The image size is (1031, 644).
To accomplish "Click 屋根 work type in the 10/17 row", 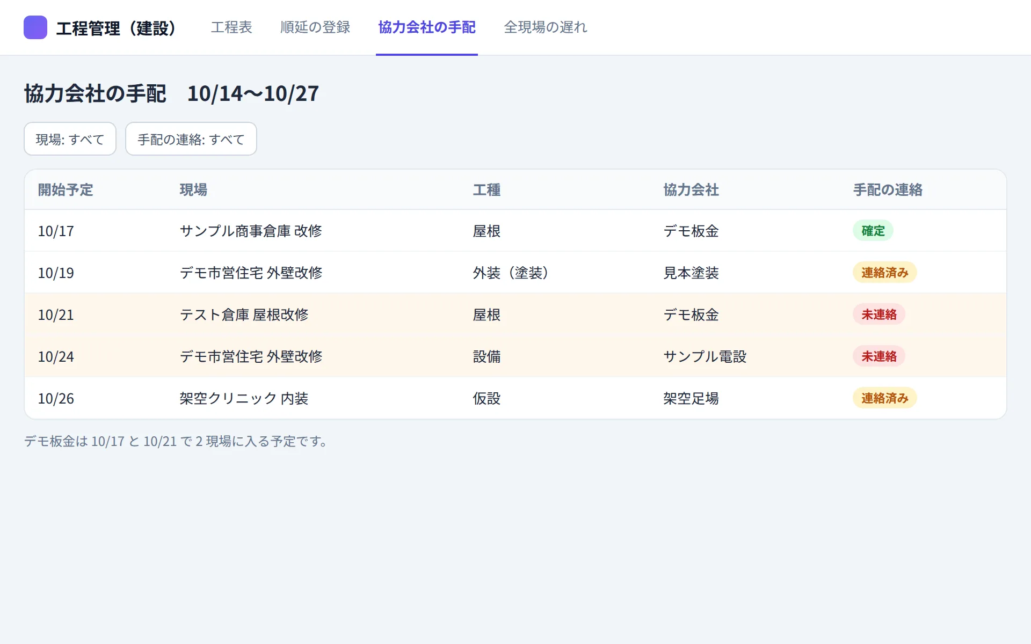I will [x=487, y=231].
